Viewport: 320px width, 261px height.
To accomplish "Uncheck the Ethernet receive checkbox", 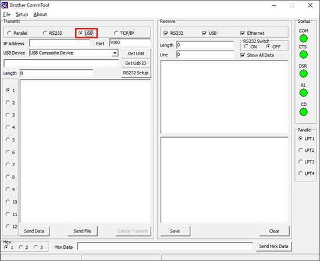I will pyautogui.click(x=243, y=33).
